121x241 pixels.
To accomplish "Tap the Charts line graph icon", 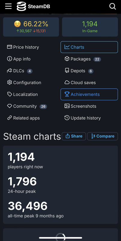I will [x=67, y=47].
